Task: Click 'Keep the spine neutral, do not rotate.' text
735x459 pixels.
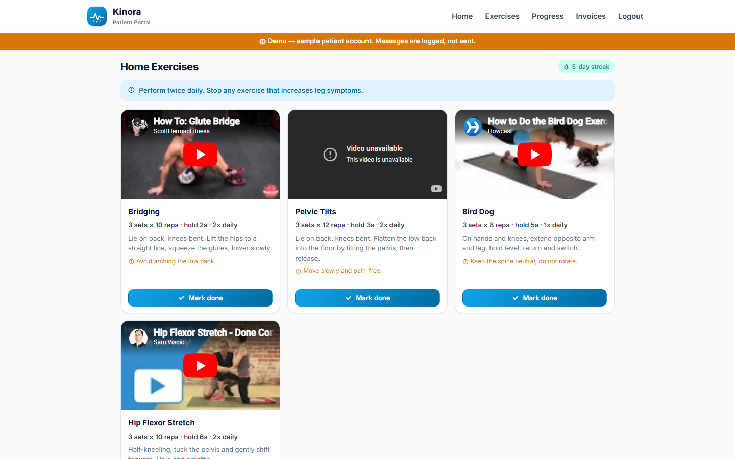Action: point(524,261)
